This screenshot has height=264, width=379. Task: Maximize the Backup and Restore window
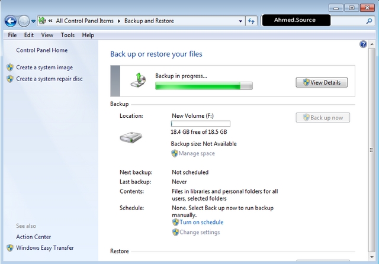click(351, 8)
